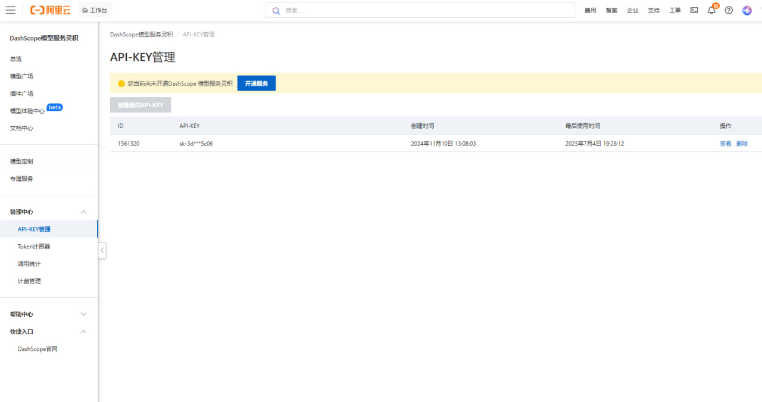Open the user avatar menu
The height and width of the screenshot is (402, 762).
747,10
